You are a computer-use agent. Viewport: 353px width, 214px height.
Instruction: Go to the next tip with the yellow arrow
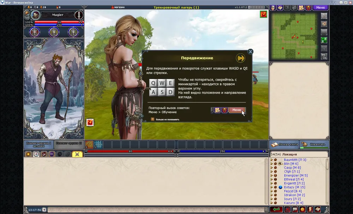point(240,58)
